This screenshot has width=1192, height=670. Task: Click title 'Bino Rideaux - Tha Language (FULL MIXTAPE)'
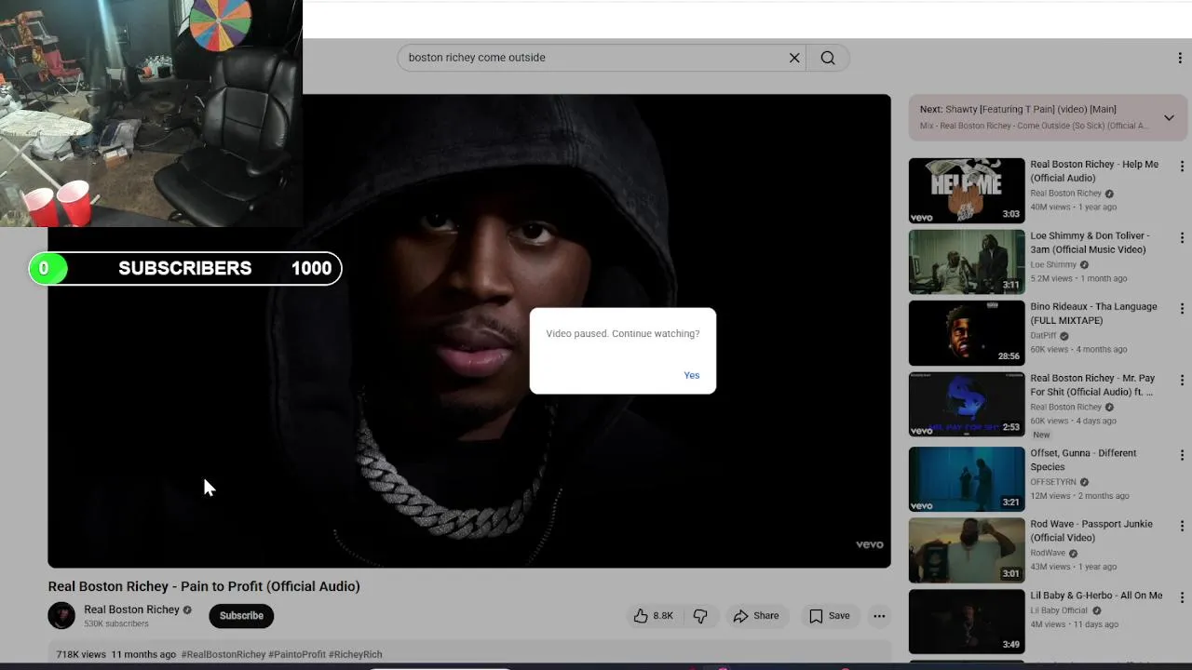click(x=1093, y=314)
